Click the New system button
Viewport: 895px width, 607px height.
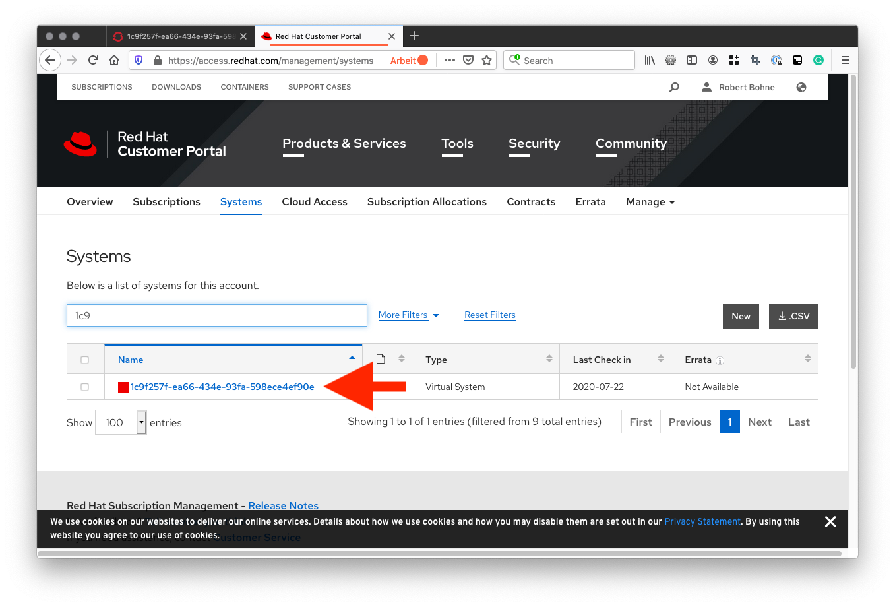point(741,316)
